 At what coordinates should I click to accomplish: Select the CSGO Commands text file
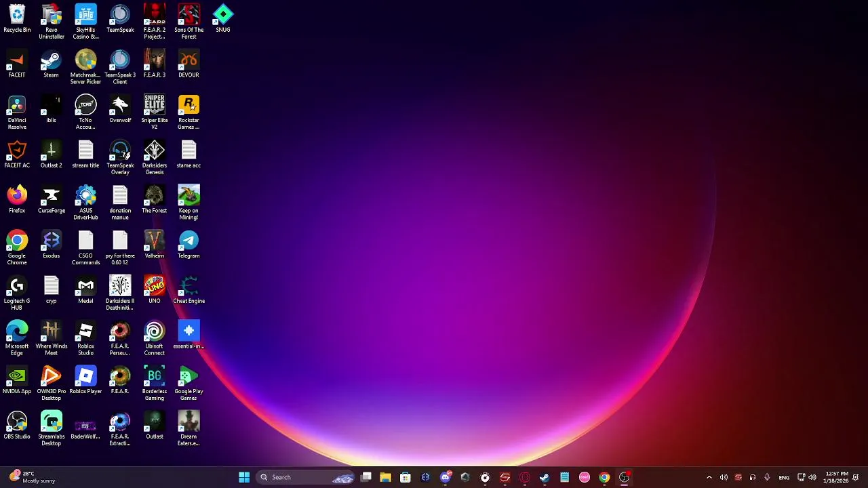click(x=85, y=248)
